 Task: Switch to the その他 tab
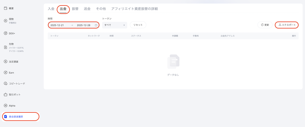click(x=101, y=9)
